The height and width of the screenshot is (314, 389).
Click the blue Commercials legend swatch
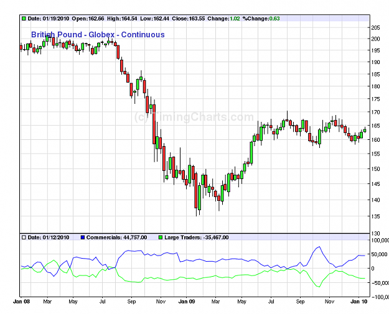[83, 238]
